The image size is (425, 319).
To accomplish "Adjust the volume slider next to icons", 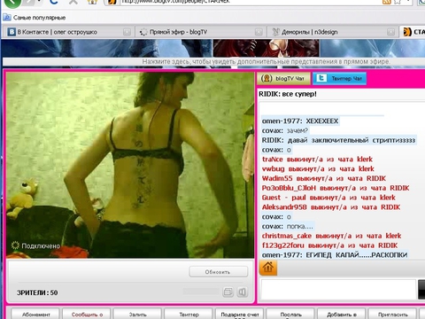I will click(x=201, y=292).
